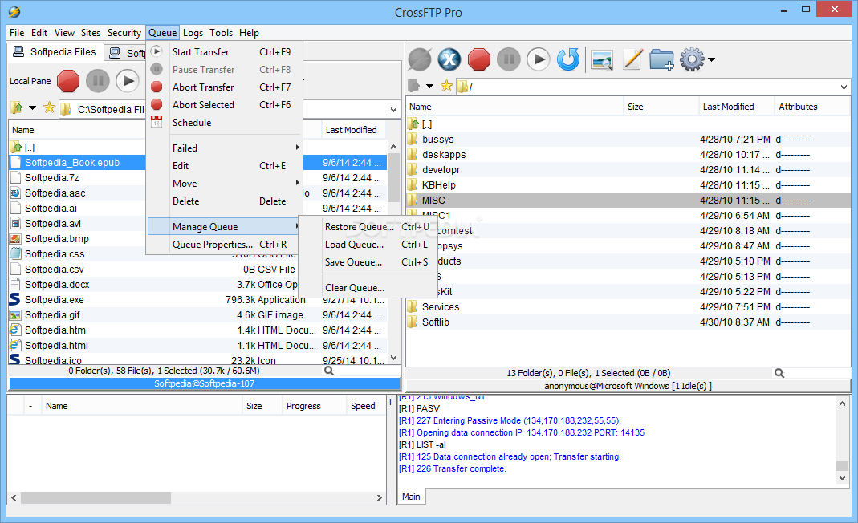Create a new folder with folder-plus icon

coord(661,59)
